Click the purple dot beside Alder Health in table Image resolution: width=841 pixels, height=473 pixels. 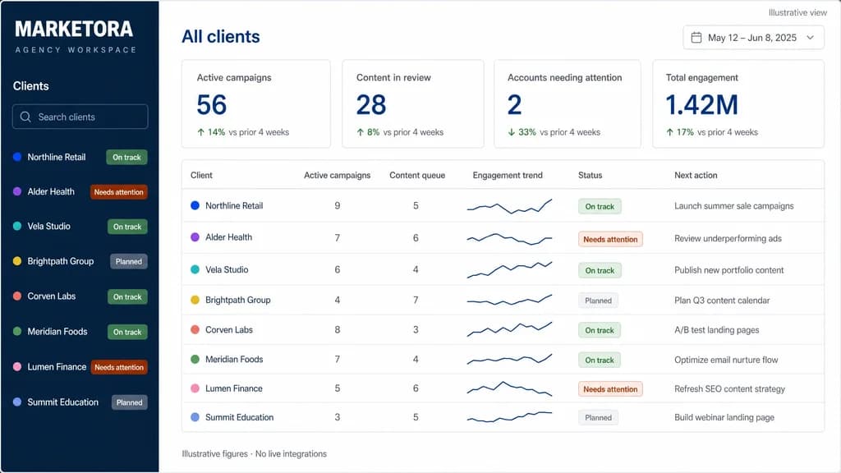click(x=195, y=237)
